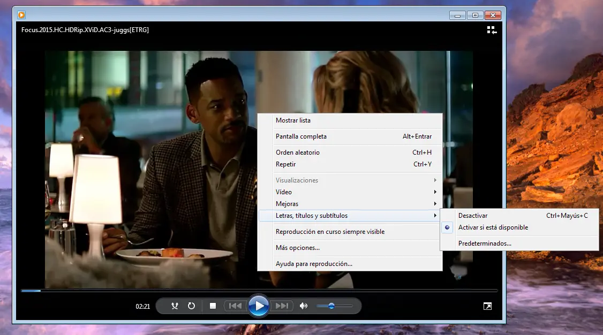
Task: Click the Focus.2015 video title text
Action: (x=85, y=30)
